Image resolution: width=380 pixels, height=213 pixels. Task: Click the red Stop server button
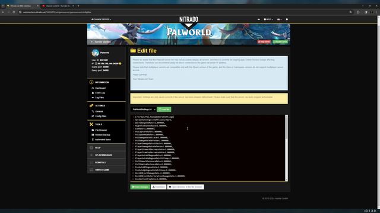(264, 42)
